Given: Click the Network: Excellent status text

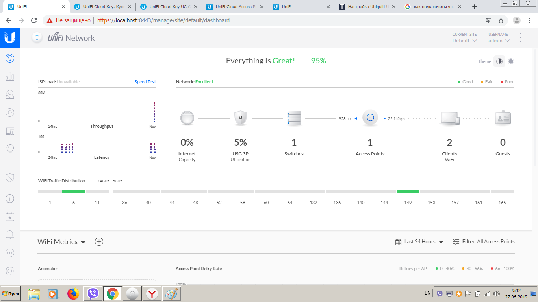Looking at the screenshot, I should coord(195,82).
